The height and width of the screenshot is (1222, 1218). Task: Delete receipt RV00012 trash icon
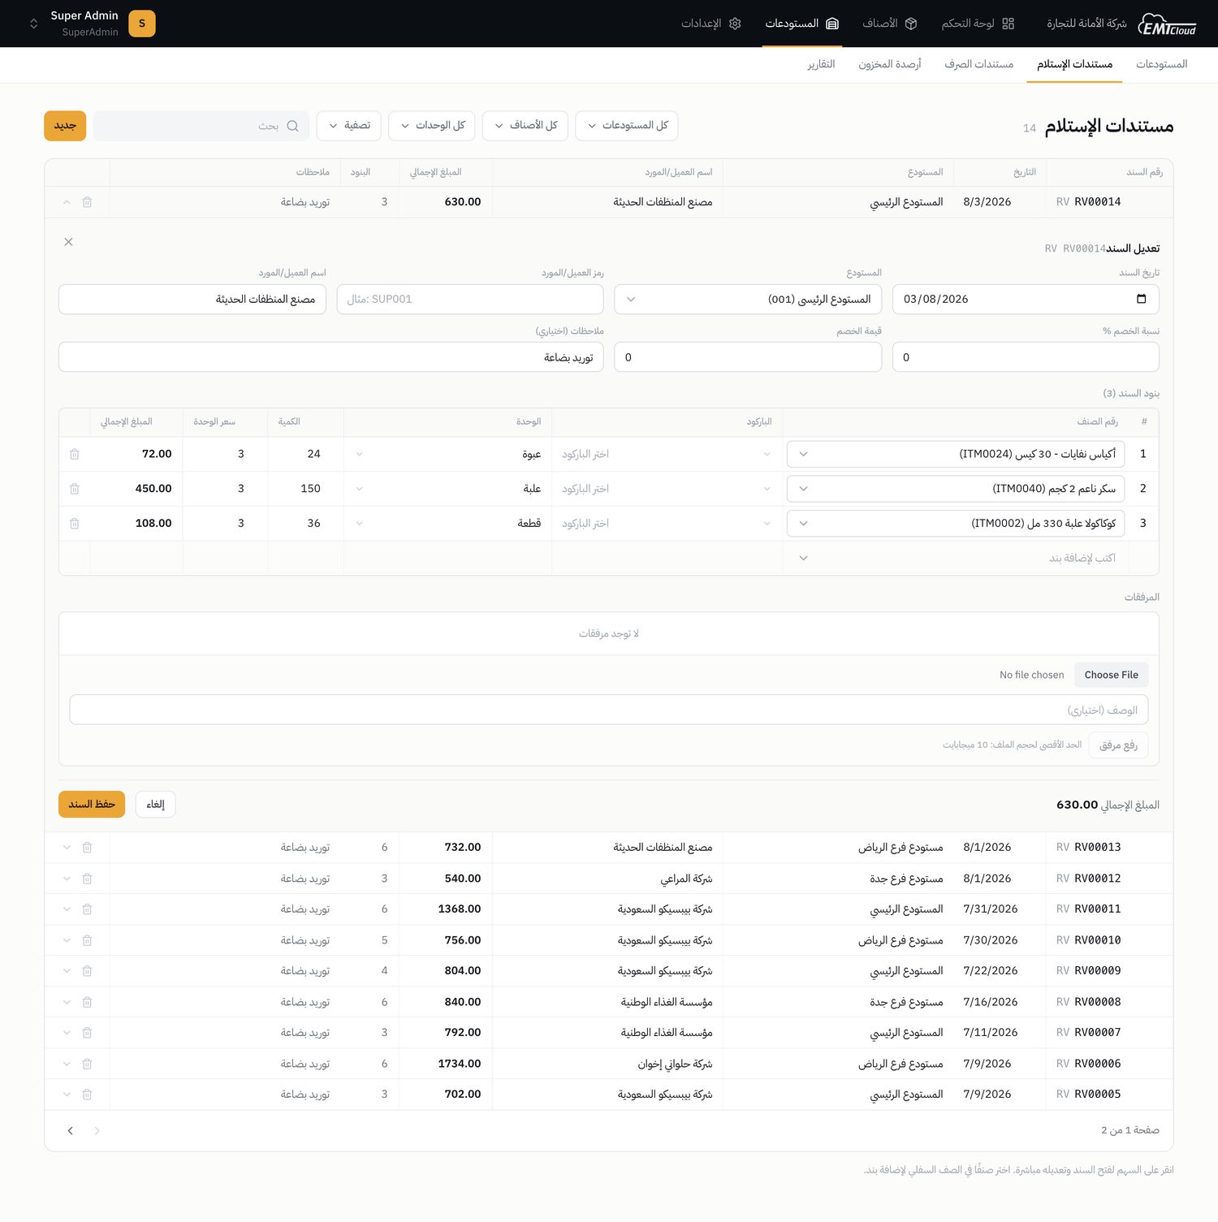pyautogui.click(x=87, y=879)
